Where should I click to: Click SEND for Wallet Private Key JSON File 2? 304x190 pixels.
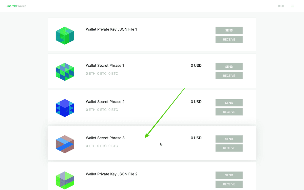229,175
